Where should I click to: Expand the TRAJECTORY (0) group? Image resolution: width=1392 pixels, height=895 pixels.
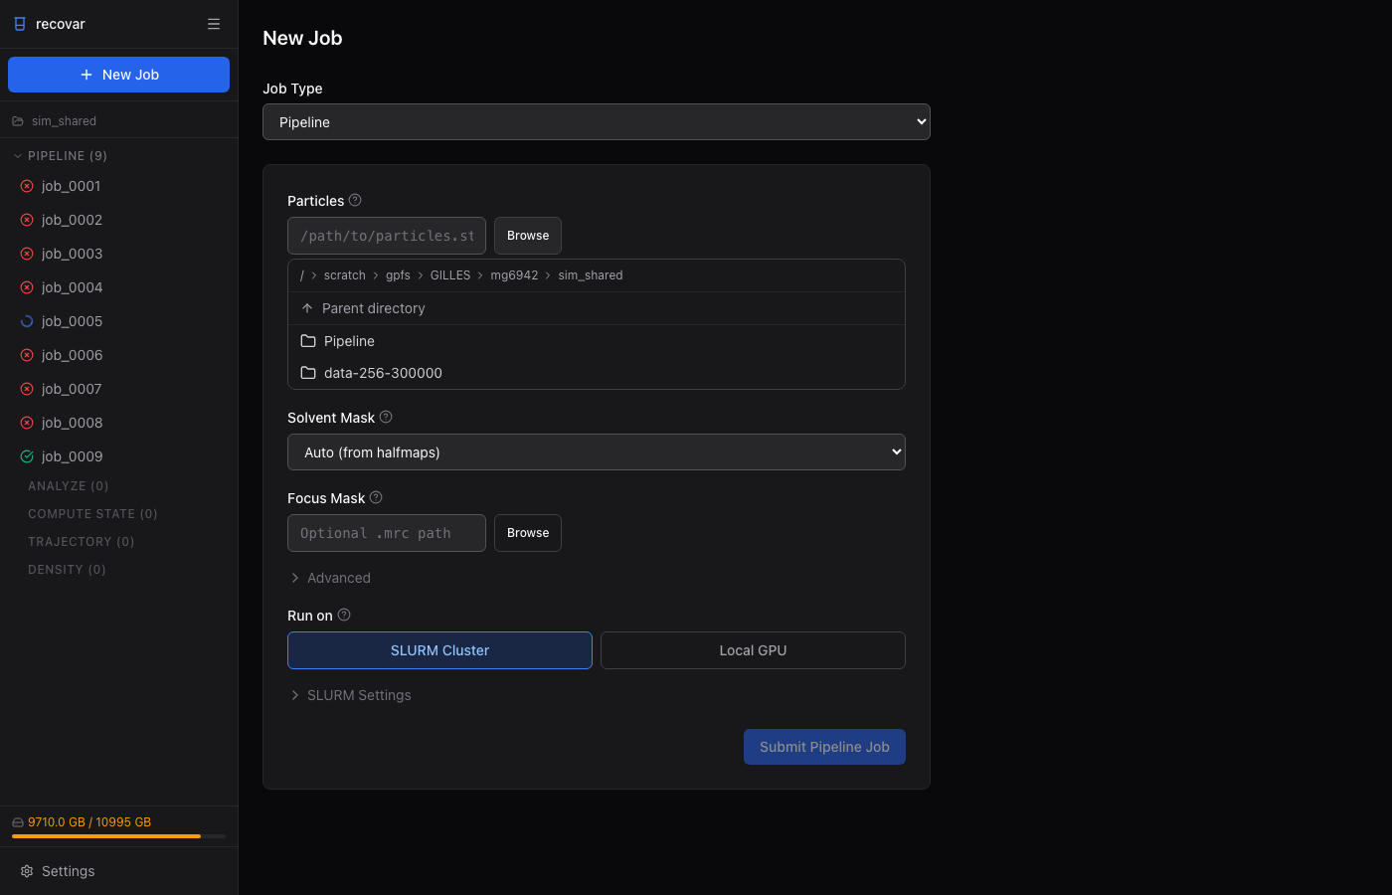click(x=81, y=542)
